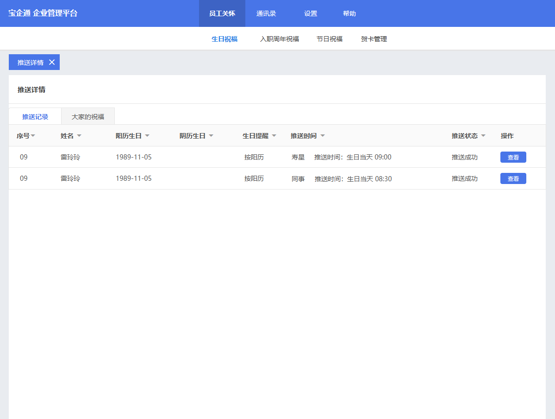555x419 pixels.
Task: Open 设置 from the top navigation
Action: (x=311, y=13)
